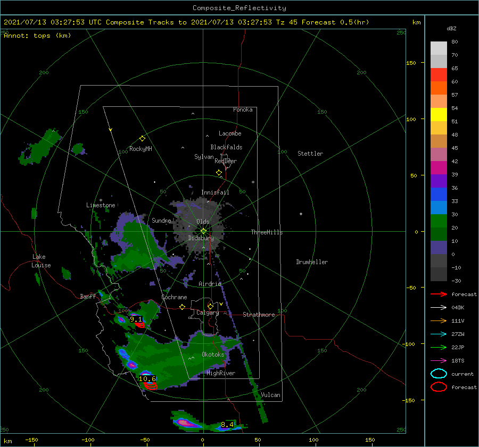Click the 8.4 storm top annotation
Image resolution: width=479 pixels, height=447 pixels.
[x=227, y=425]
